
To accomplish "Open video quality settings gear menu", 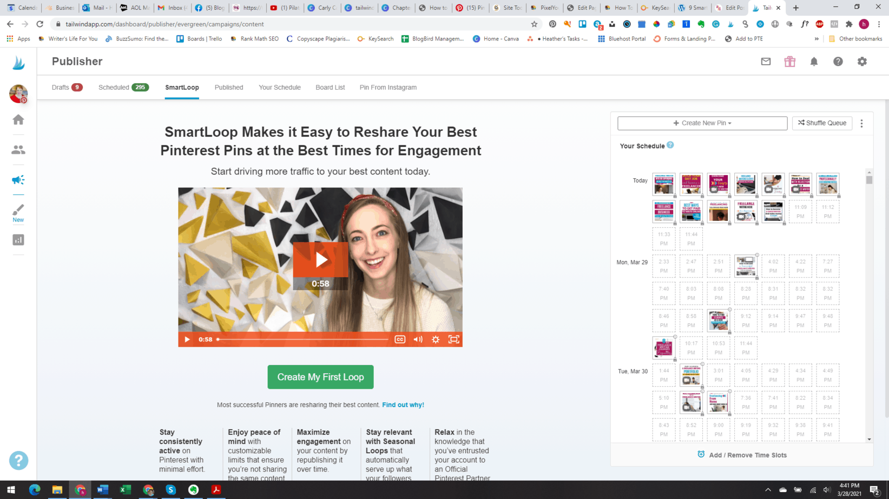I will (x=436, y=339).
